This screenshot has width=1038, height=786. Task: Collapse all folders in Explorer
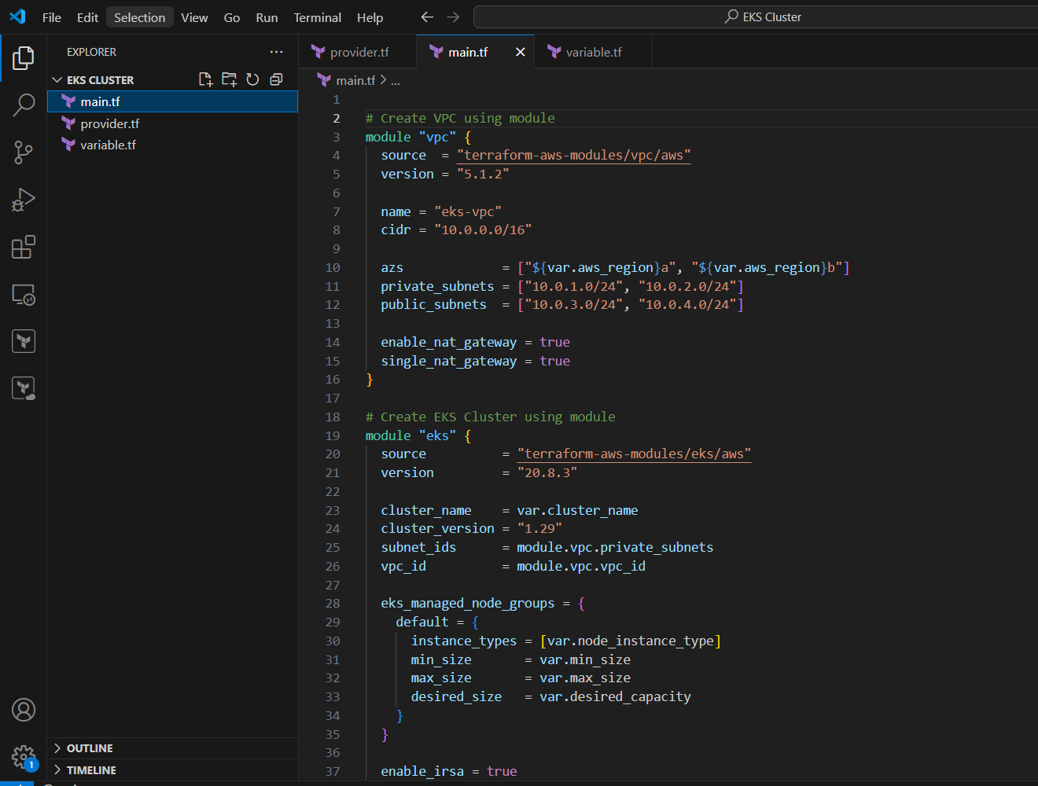pos(276,79)
